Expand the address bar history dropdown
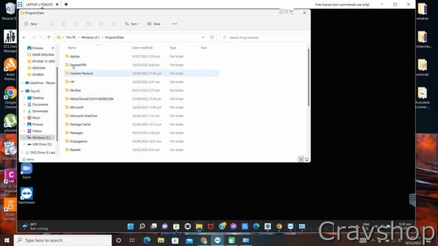This screenshot has height=246, width=438. point(203,38)
